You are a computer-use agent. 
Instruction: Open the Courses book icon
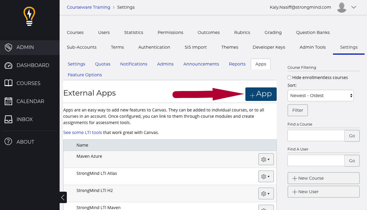pyautogui.click(x=8, y=83)
